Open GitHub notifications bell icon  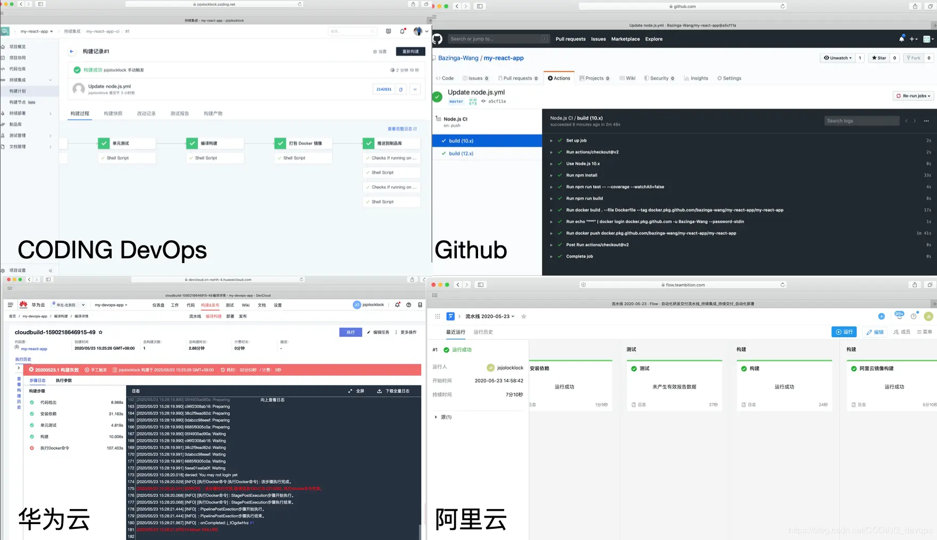901,39
